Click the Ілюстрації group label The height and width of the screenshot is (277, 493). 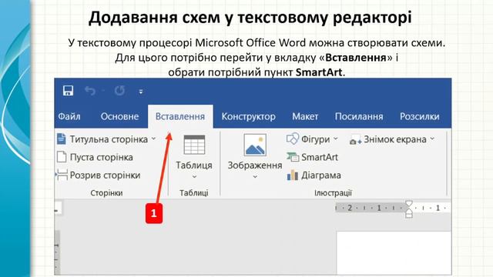pos(333,193)
